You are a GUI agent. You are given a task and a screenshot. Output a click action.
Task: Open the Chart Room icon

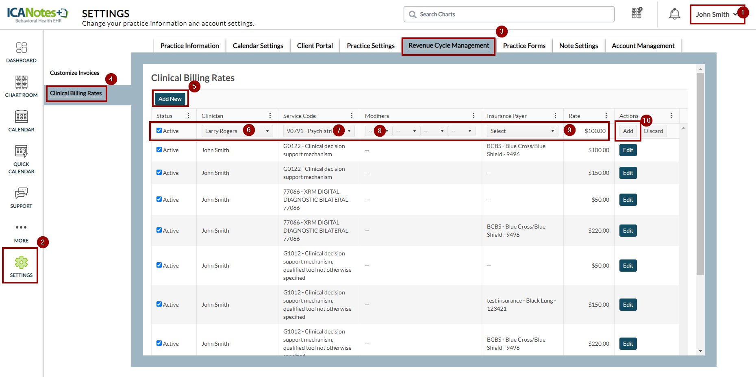coord(21,82)
